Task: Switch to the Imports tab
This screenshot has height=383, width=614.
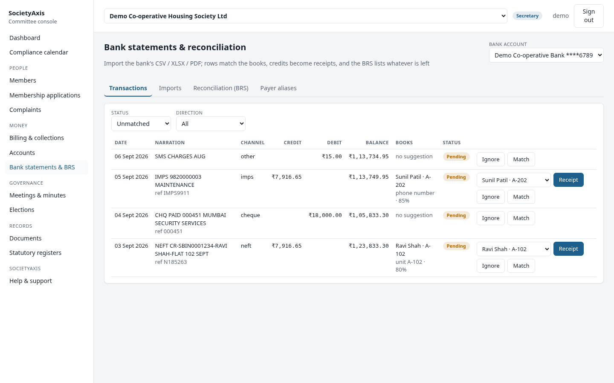Action: (x=170, y=88)
